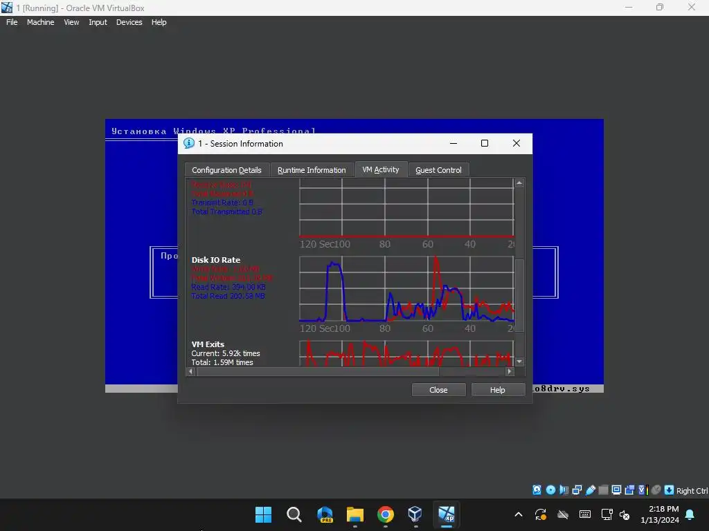Click the Windows Update sync tray icon
The image size is (709, 531).
click(540, 514)
